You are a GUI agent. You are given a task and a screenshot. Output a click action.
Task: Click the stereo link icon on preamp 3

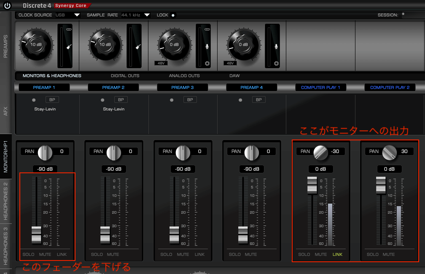tap(207, 29)
